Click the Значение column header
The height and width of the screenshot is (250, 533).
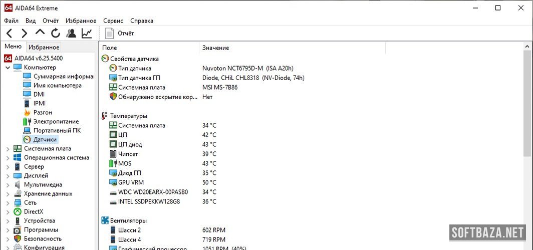(x=215, y=48)
